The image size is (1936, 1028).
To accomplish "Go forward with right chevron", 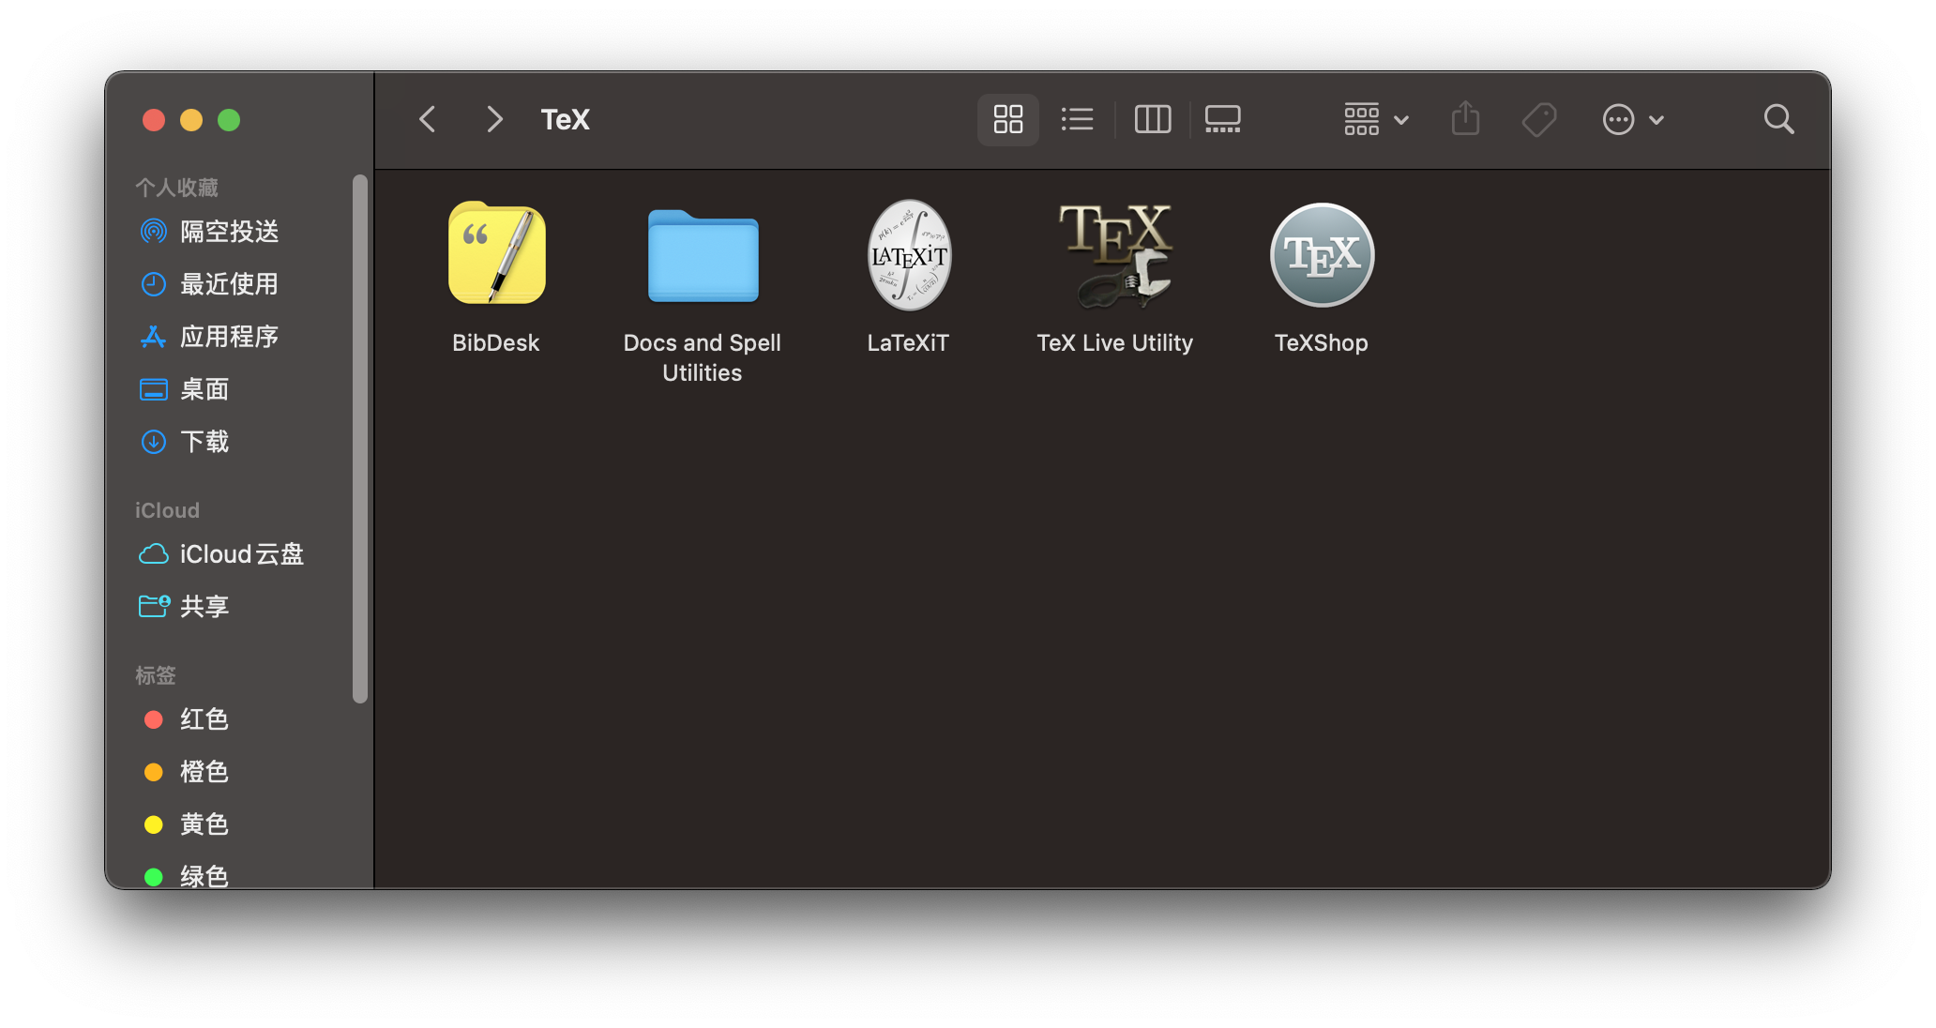I will click(494, 119).
